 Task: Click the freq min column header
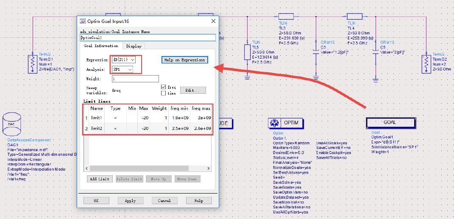(x=179, y=108)
